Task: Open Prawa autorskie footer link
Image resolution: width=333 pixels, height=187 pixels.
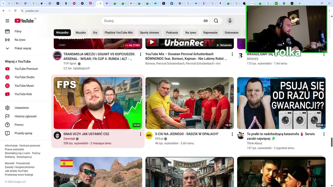Action: [x=14, y=149]
